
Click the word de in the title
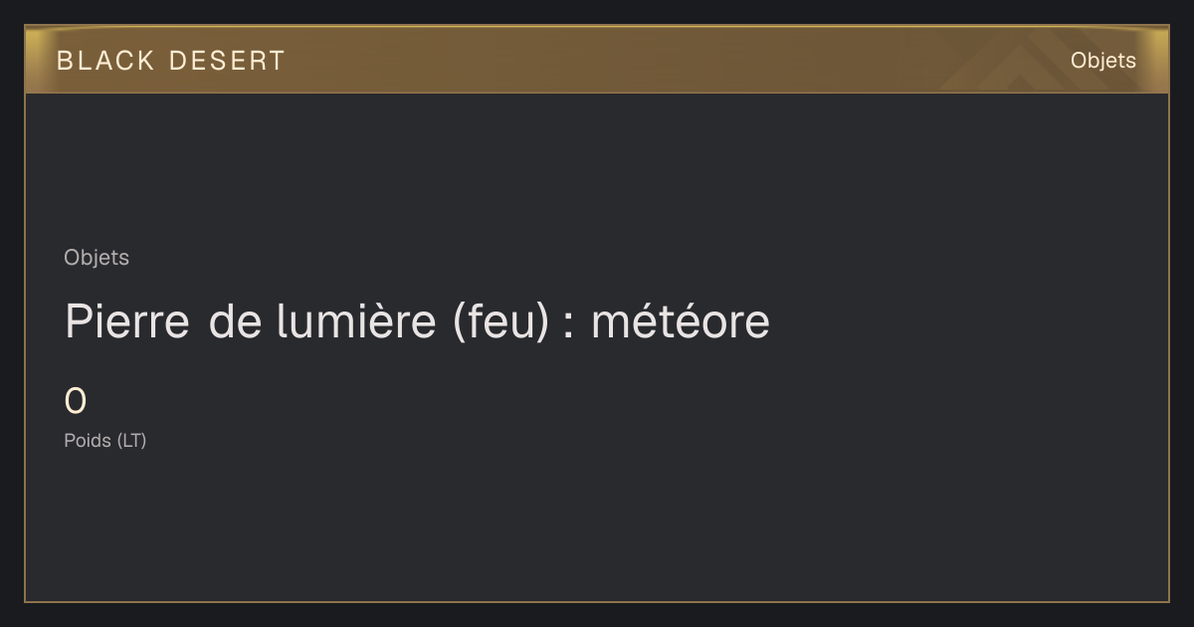tap(234, 321)
